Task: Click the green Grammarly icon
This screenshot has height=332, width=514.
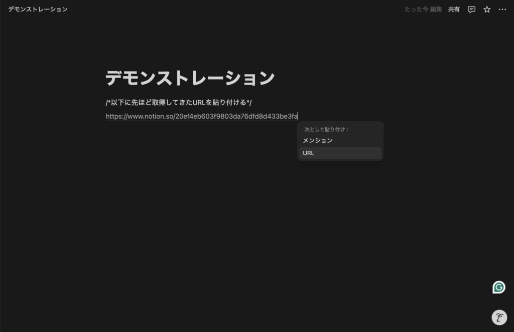Action: coord(498,287)
